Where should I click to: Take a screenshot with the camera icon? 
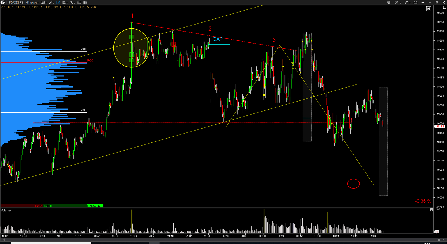click(x=415, y=2)
